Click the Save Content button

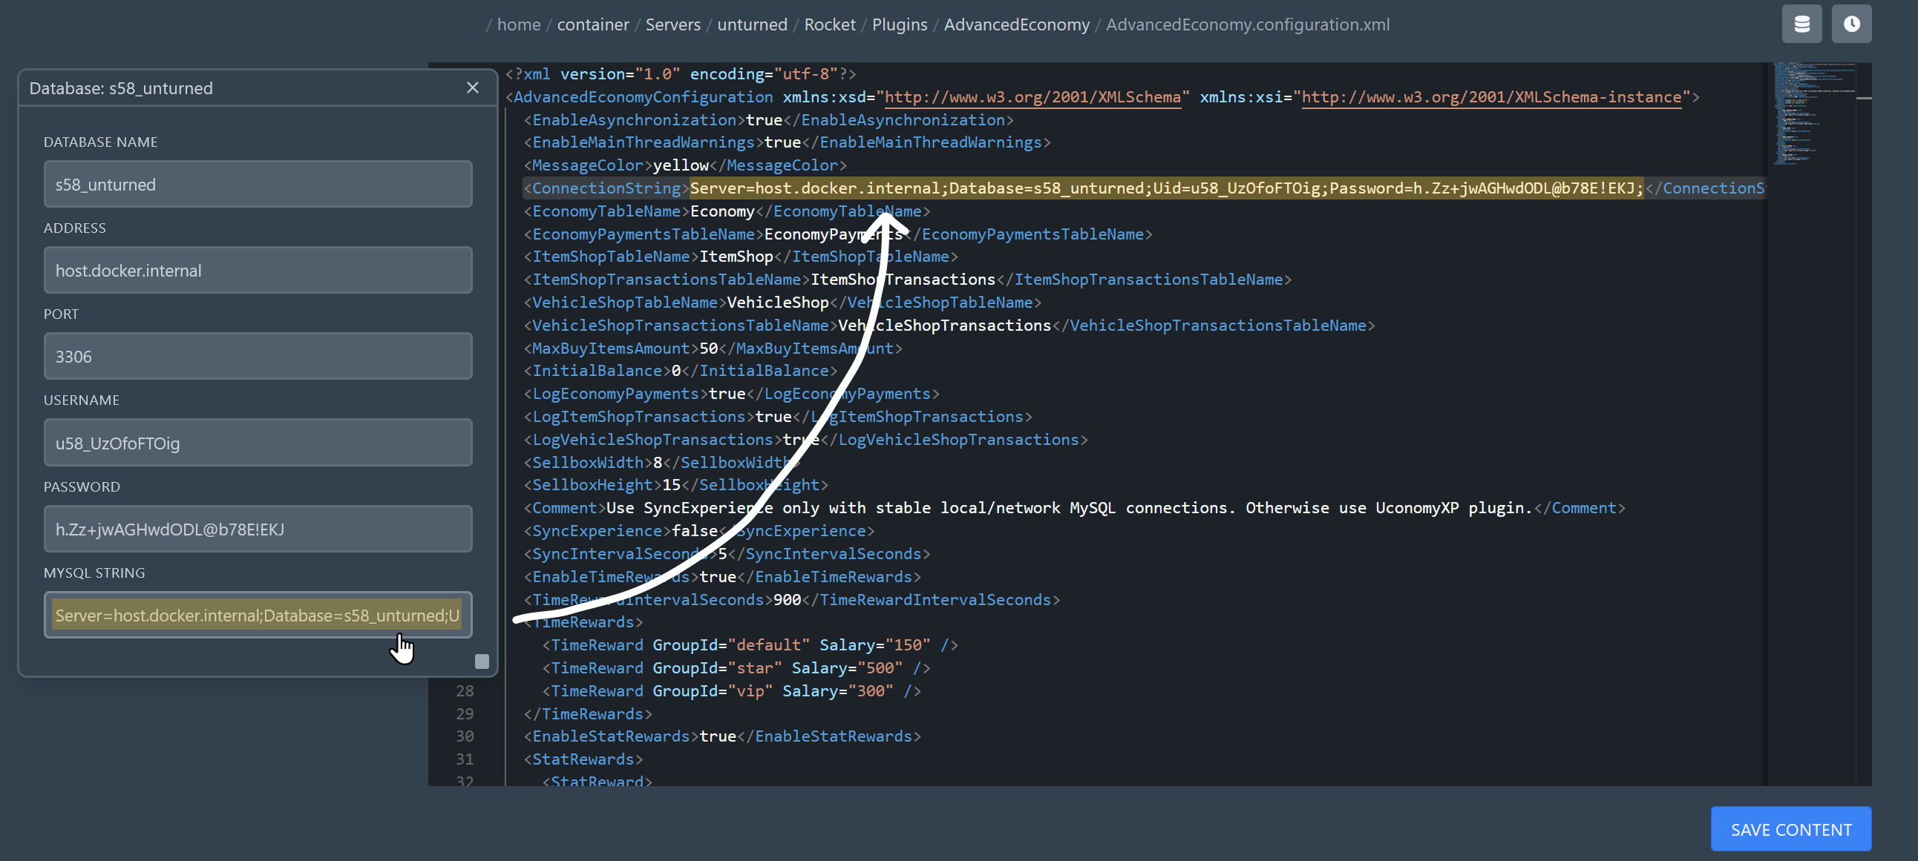pyautogui.click(x=1790, y=829)
